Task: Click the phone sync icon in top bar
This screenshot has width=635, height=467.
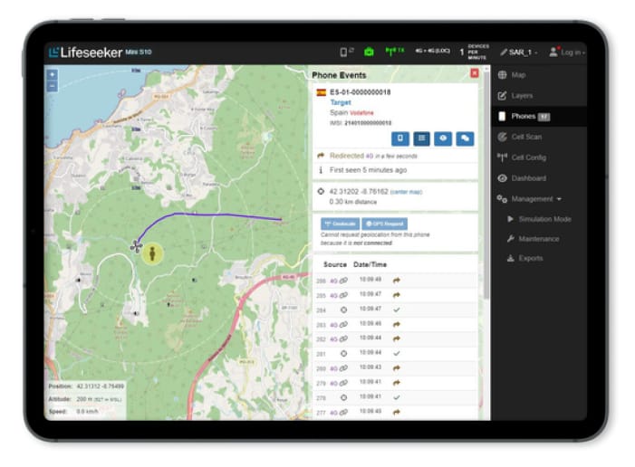Action: [x=346, y=52]
